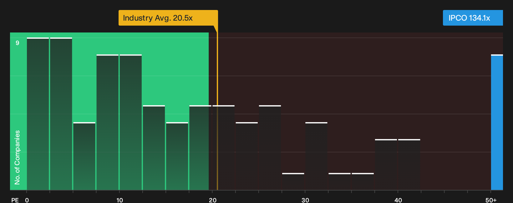This screenshot has height=203, width=513.
Task: Select the dark bar for PE 30 to 32.5
Action: point(316,156)
